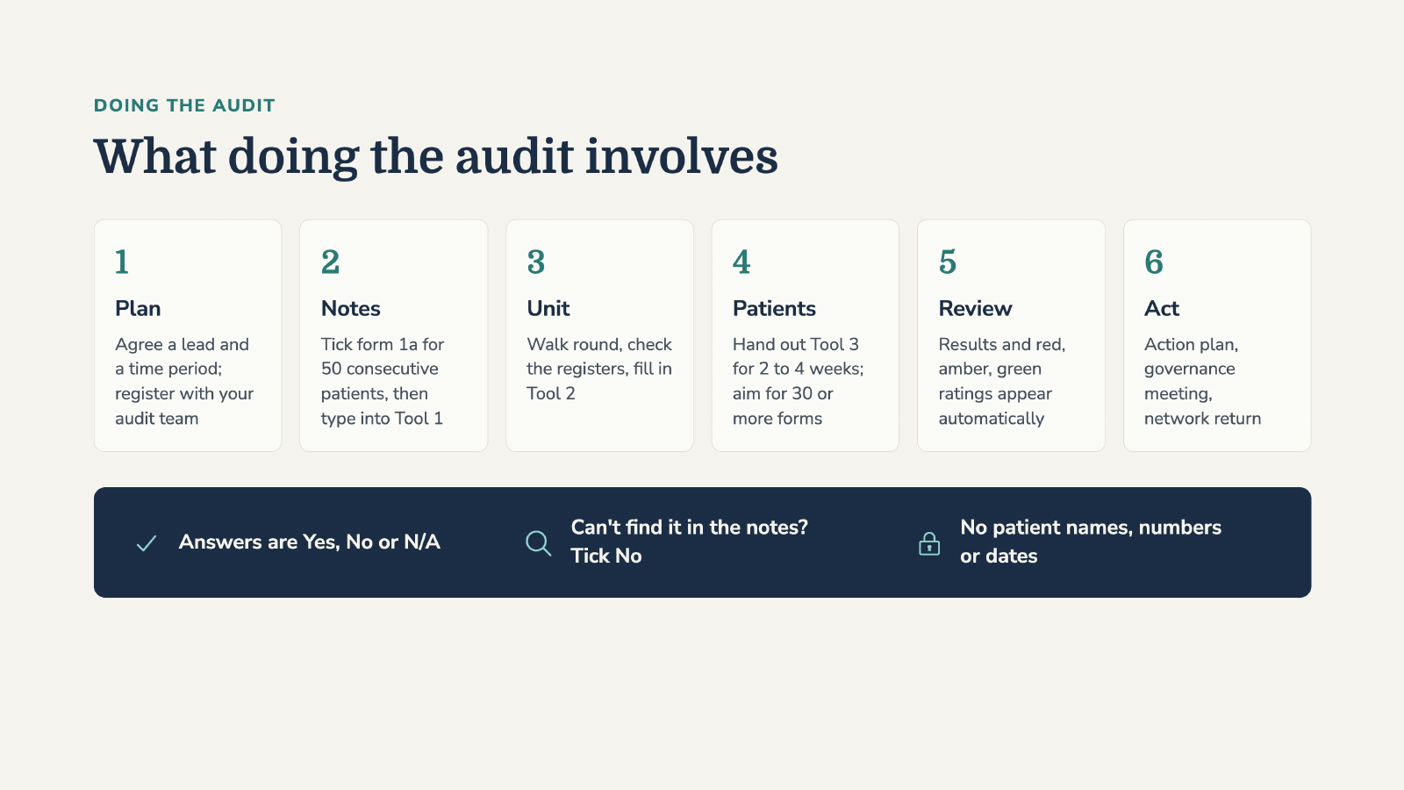Click text 'Action plan, governance meeting, network return'
This screenshot has height=790, width=1404.
(x=1202, y=381)
